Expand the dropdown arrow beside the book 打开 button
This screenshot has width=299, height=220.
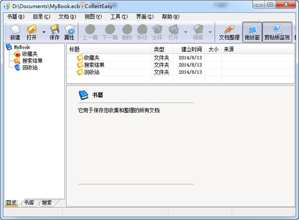(44, 32)
